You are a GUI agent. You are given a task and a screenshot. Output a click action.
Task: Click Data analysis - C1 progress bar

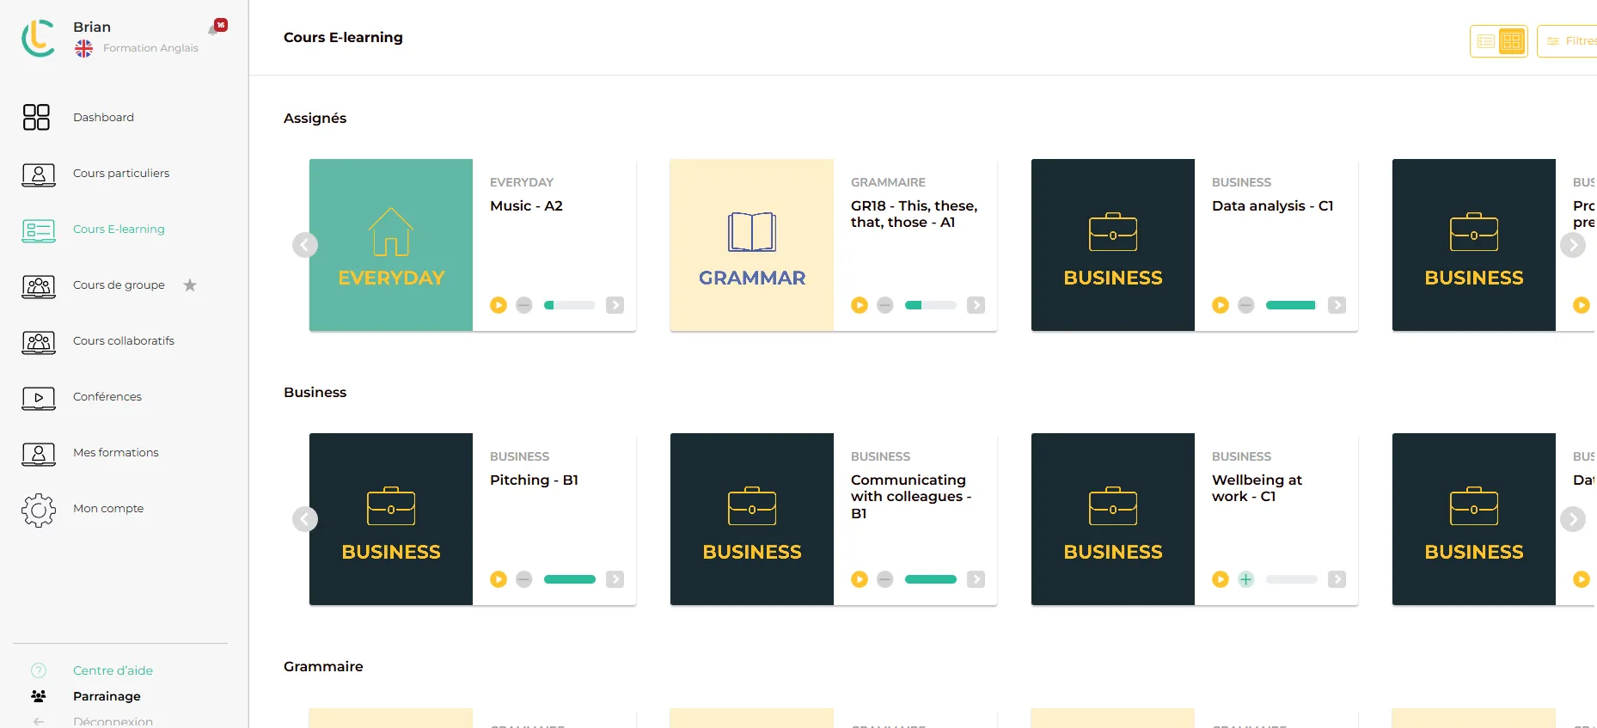(1292, 305)
